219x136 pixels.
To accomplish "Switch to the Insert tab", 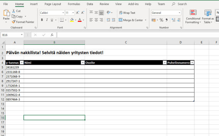I will (x=34, y=4).
